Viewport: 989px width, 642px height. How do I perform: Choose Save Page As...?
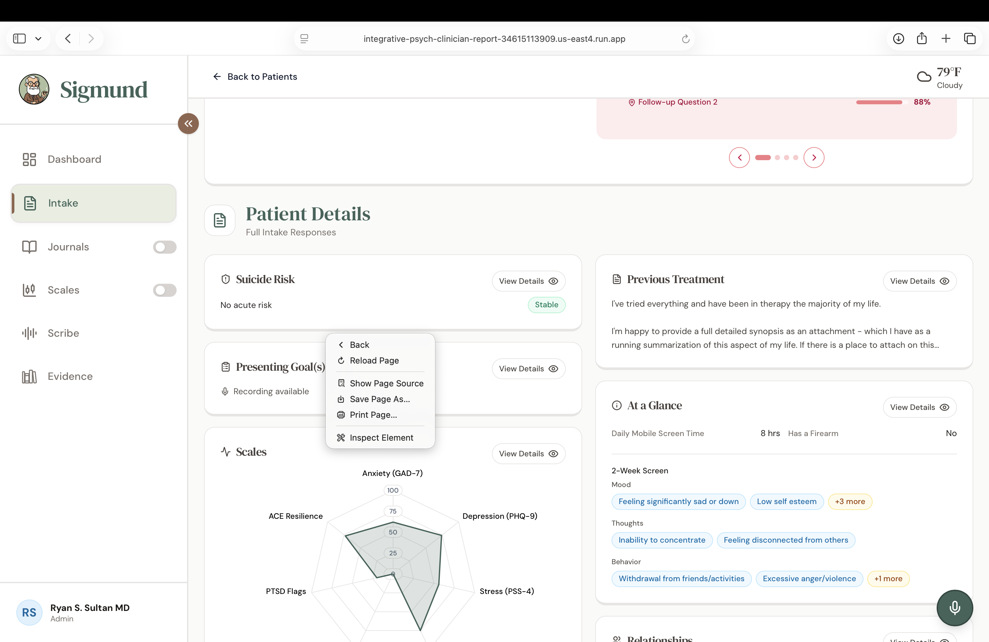[380, 399]
